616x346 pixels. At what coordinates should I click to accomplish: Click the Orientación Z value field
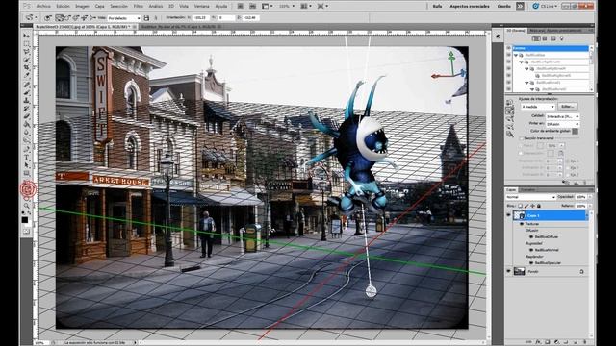pos(250,18)
